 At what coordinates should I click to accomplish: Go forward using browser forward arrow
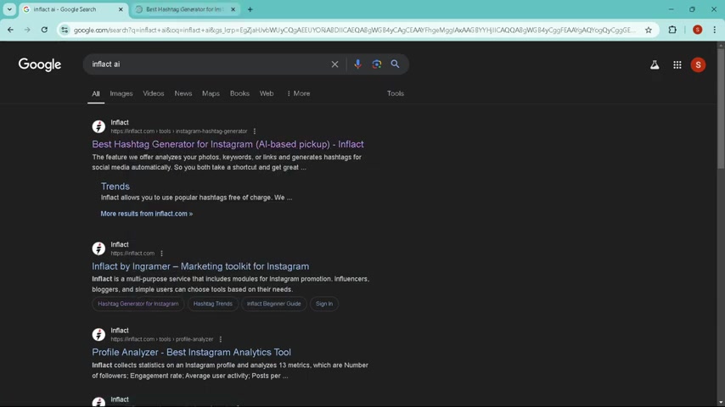click(27, 30)
